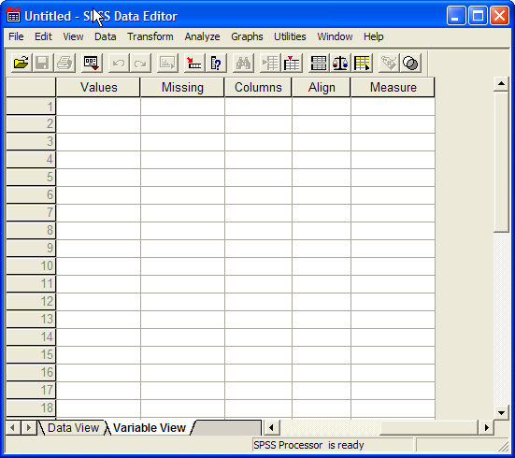Click the Go to Chart icon

[x=167, y=63]
